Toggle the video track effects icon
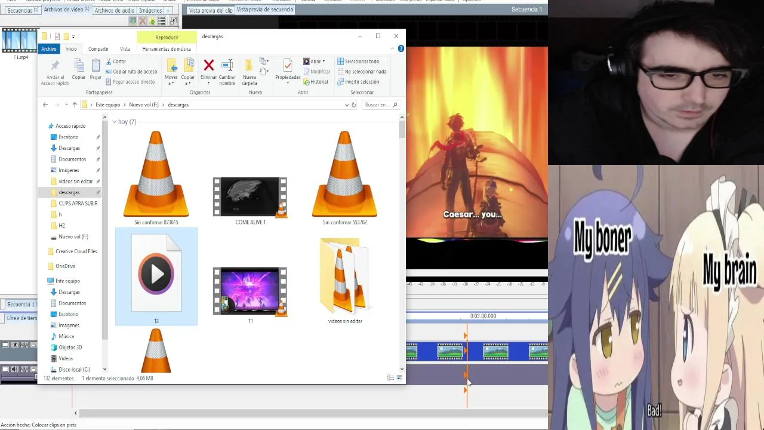764x430 pixels. click(24, 345)
